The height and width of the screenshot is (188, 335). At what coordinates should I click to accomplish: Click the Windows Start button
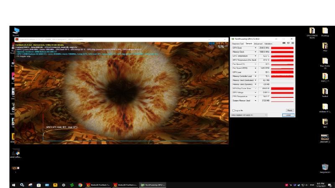point(13,185)
